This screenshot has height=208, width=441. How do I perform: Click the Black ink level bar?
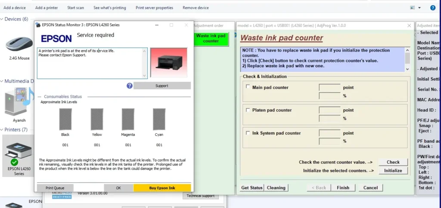[x=65, y=119]
